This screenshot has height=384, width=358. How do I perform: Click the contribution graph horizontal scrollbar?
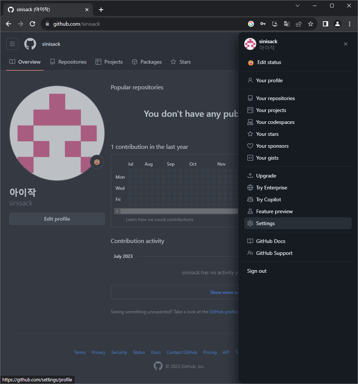coord(179,211)
